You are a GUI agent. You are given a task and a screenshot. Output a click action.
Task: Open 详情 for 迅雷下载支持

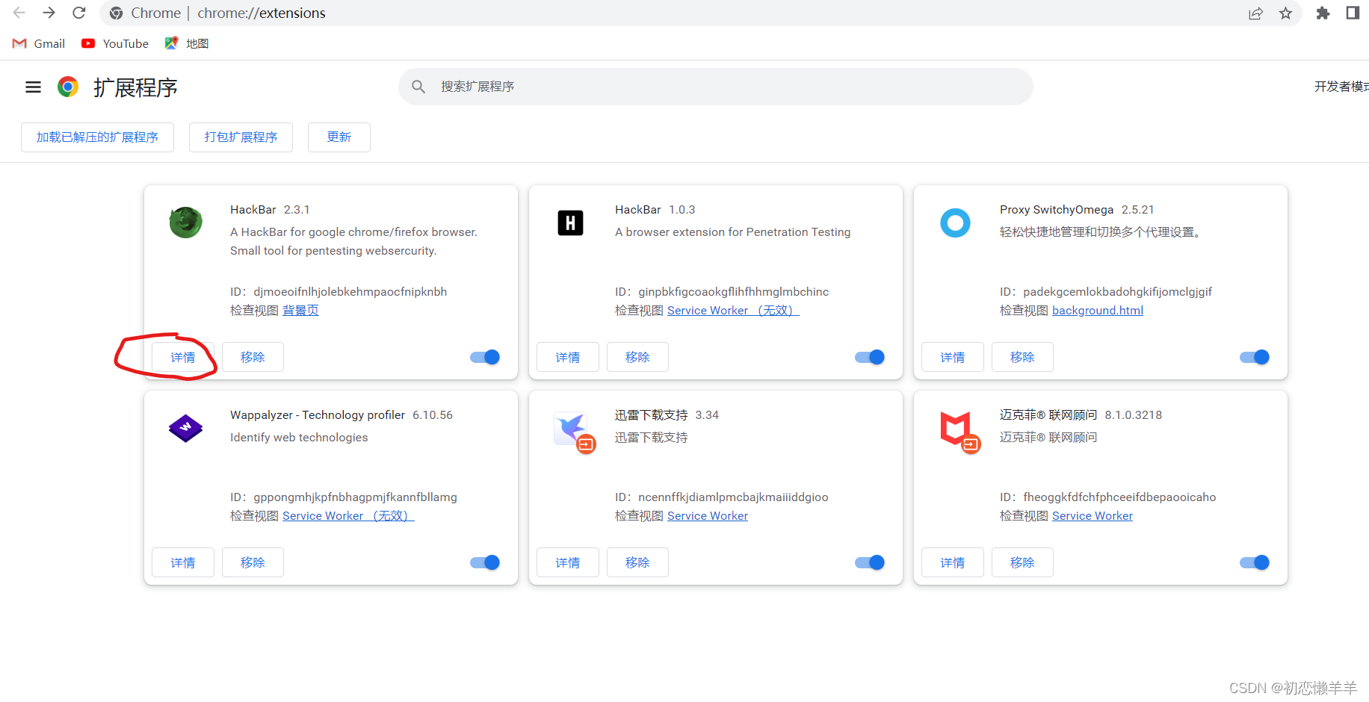568,562
